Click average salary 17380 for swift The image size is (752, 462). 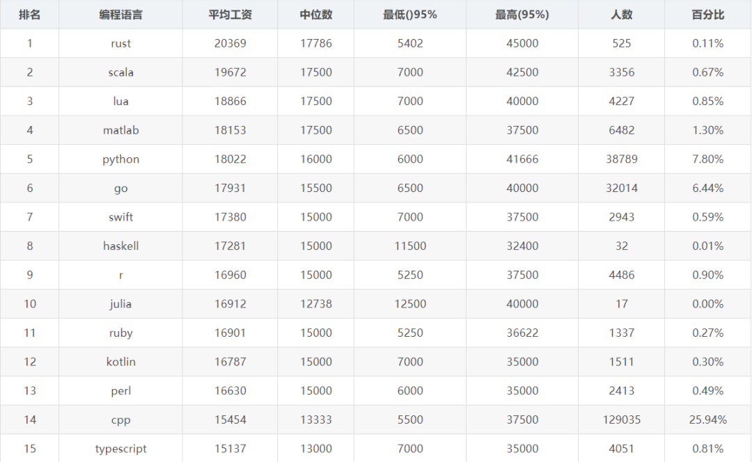[230, 217]
